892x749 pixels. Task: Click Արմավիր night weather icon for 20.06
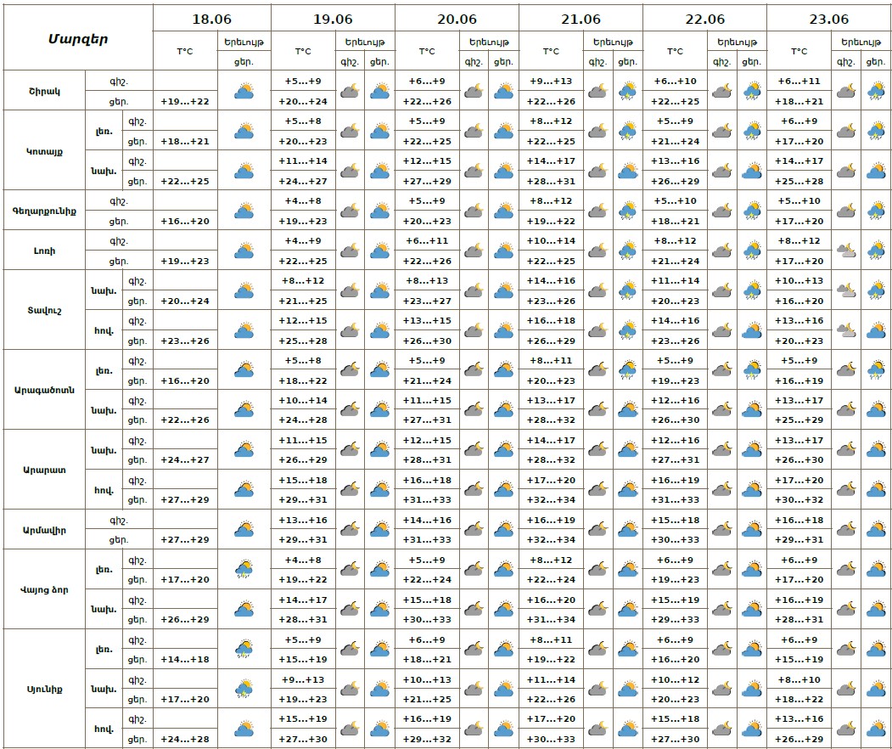pos(474,530)
